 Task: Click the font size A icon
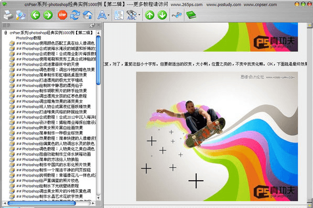[x=102, y=15]
